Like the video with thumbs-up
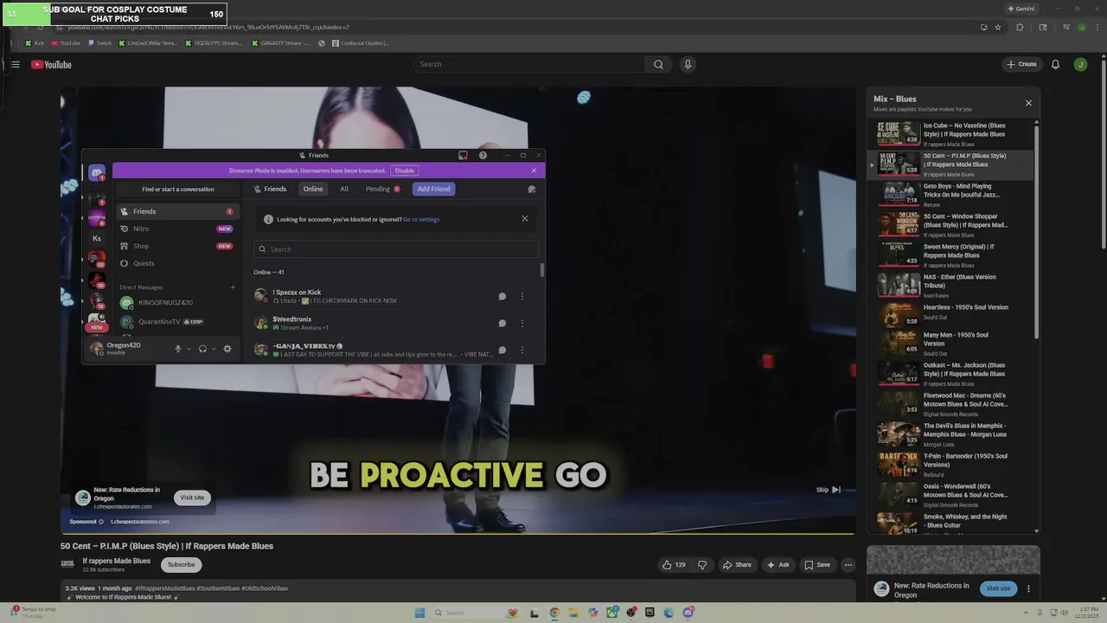 click(x=674, y=565)
